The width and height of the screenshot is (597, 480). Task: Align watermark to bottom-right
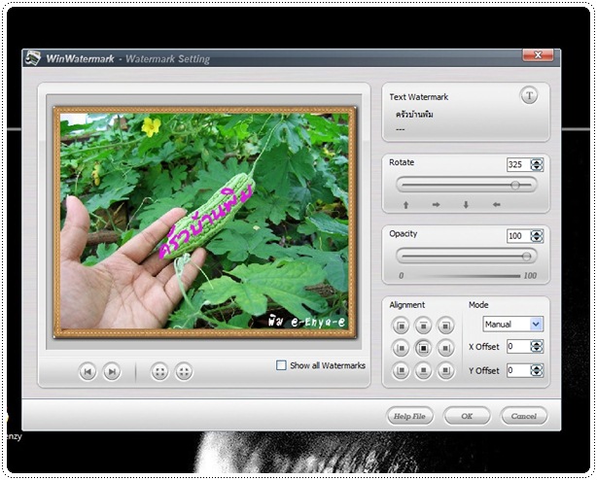445,370
